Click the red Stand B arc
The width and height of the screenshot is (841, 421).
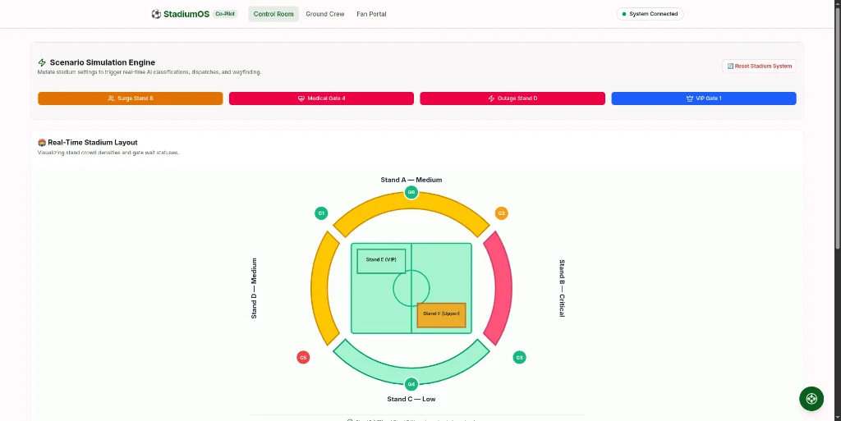503,288
